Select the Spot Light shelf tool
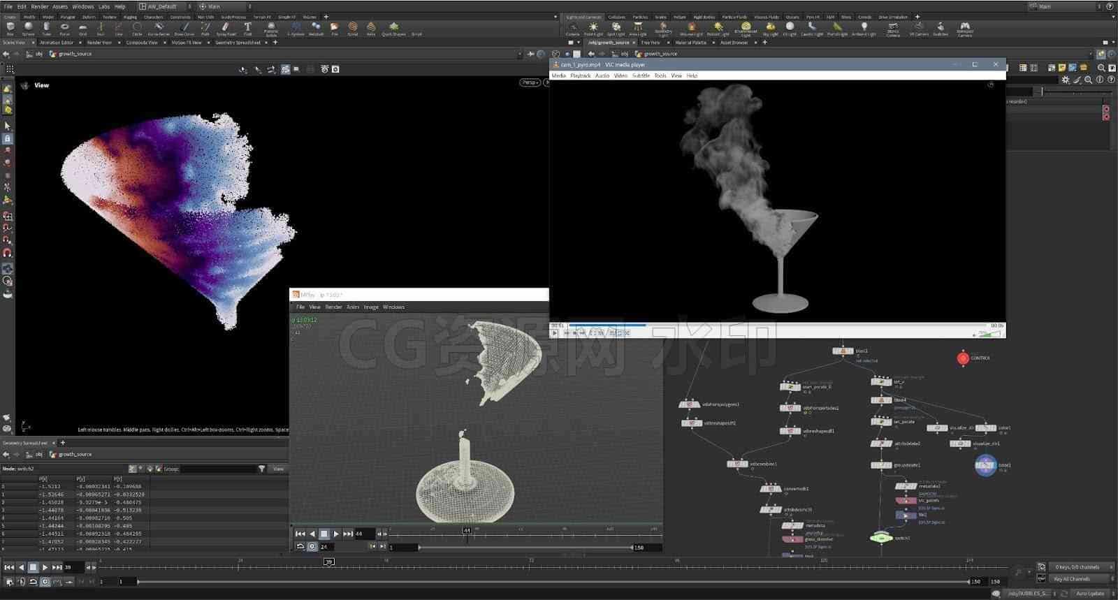This screenshot has width=1118, height=600. 616,29
